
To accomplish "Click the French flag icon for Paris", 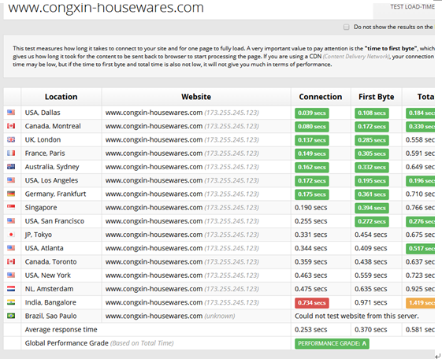I will coord(11,153).
